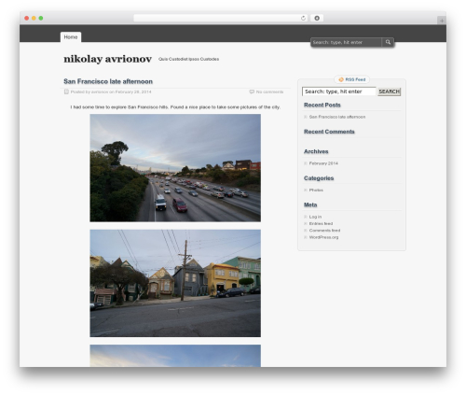Click the post intro paragraph

click(175, 107)
